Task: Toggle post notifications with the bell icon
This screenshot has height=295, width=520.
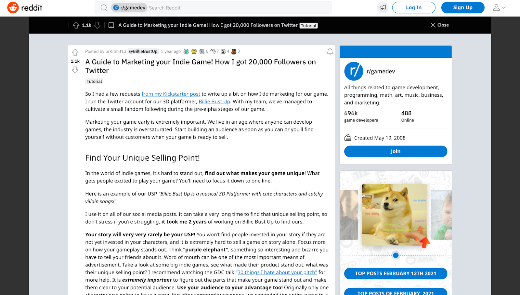Action: 330,52
